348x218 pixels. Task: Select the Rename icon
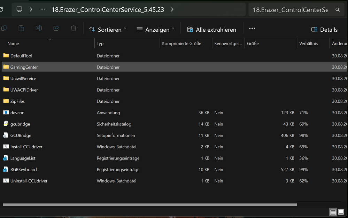(x=38, y=28)
